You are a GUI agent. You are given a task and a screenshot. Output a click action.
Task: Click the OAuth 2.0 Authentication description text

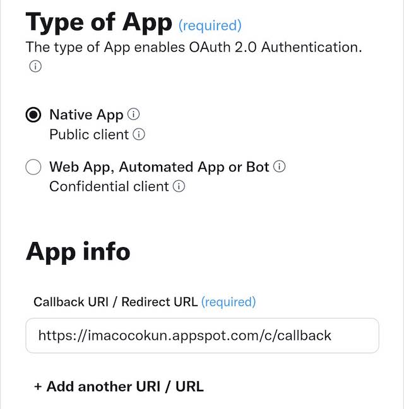(x=194, y=47)
